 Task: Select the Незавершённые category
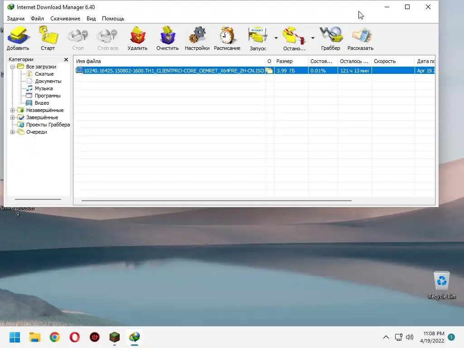pos(45,110)
